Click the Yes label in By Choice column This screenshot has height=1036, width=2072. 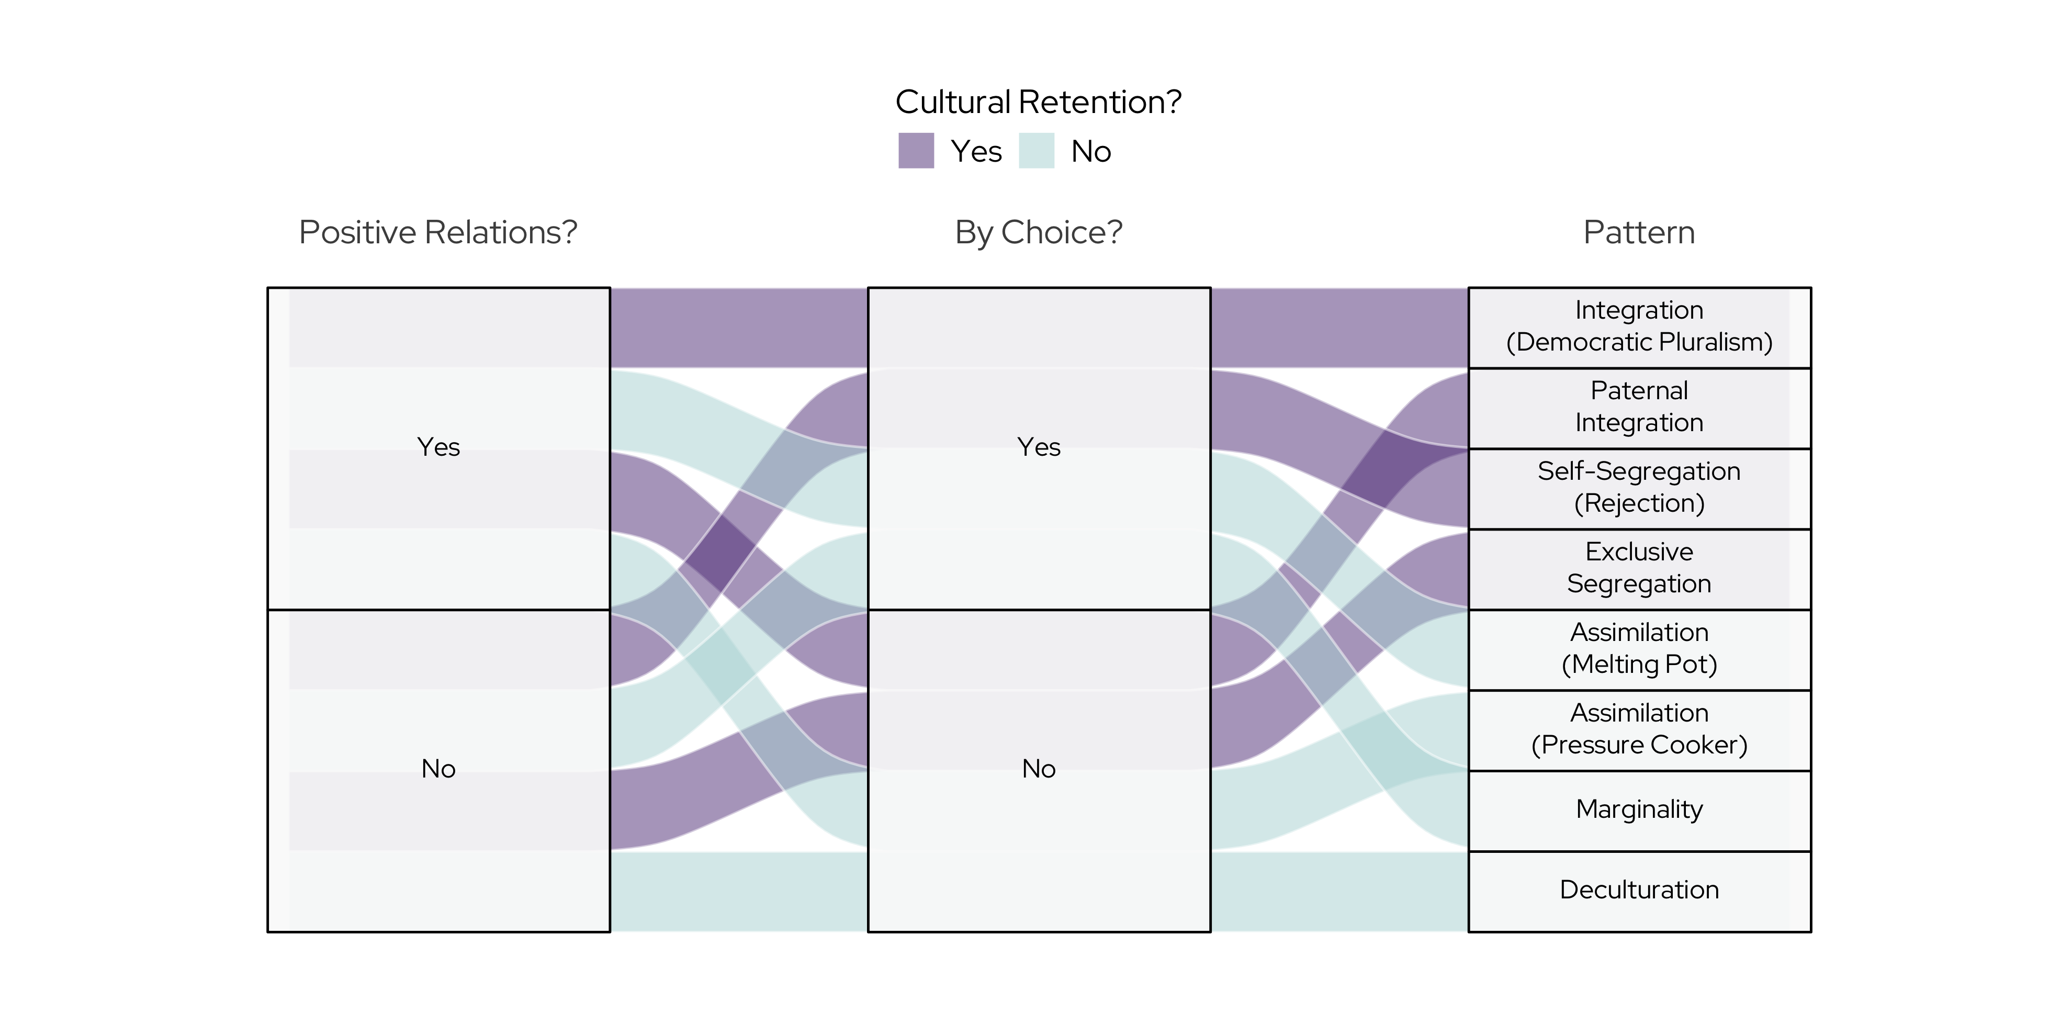pos(1039,447)
